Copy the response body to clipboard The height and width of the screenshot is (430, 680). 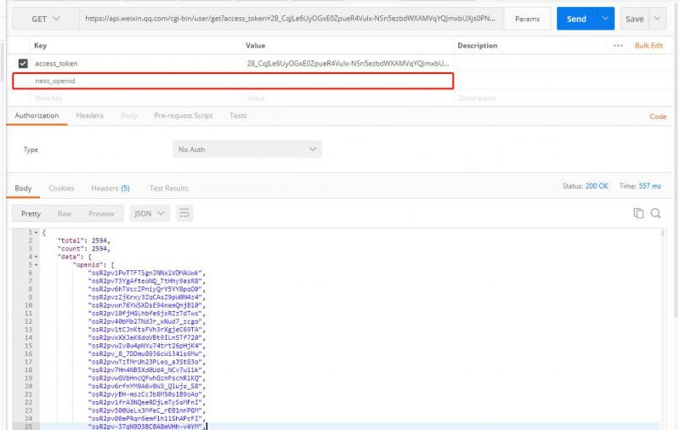[x=638, y=213]
